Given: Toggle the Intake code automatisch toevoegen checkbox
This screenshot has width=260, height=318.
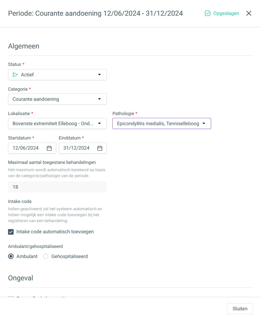Looking at the screenshot, I should click(x=11, y=232).
